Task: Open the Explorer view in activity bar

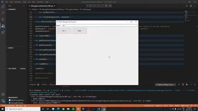Action: 3,6
